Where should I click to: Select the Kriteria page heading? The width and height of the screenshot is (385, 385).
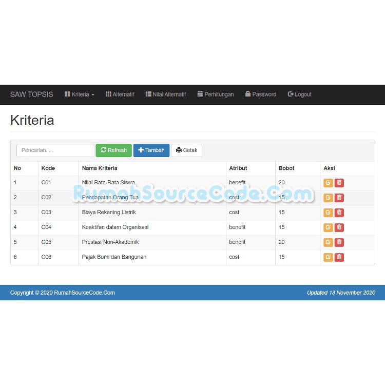[32, 120]
